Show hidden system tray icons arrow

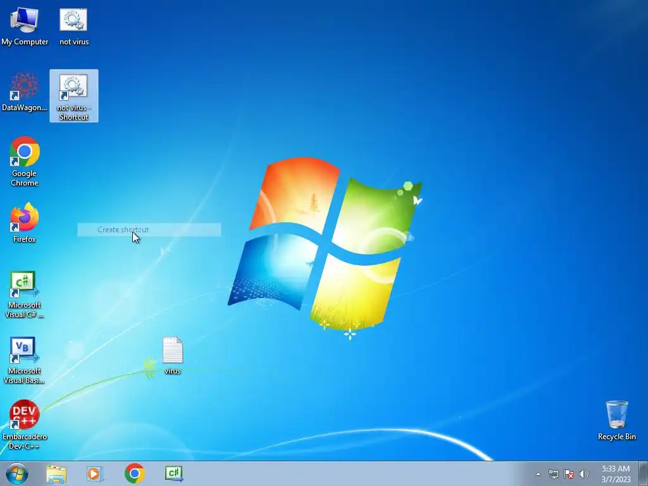[538, 474]
